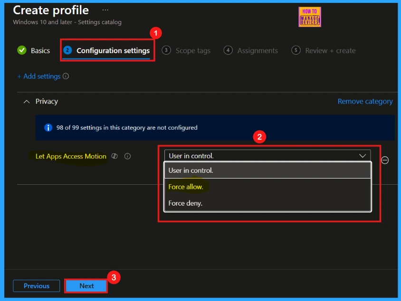Click the Copilot icon beside Let Apps Access Motion

(x=115, y=156)
